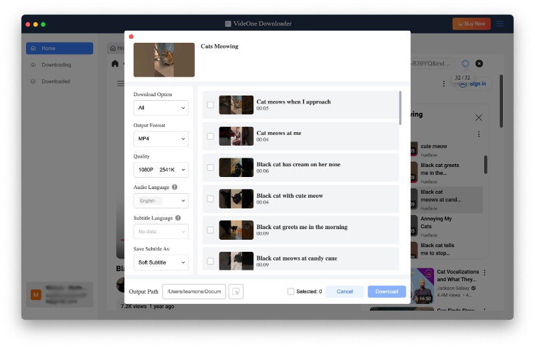Click the Output Path text field
535x348 pixels.
194,291
